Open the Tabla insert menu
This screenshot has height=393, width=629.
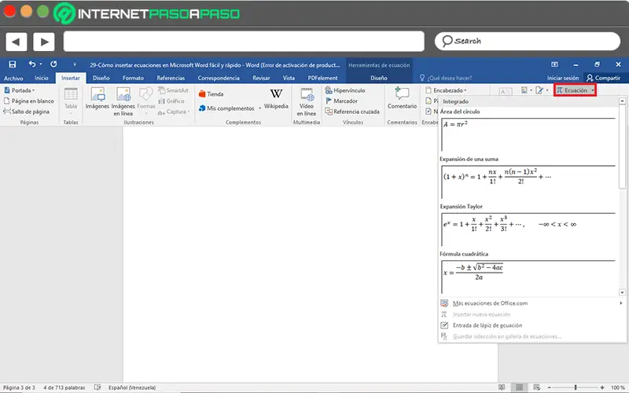coord(71,101)
